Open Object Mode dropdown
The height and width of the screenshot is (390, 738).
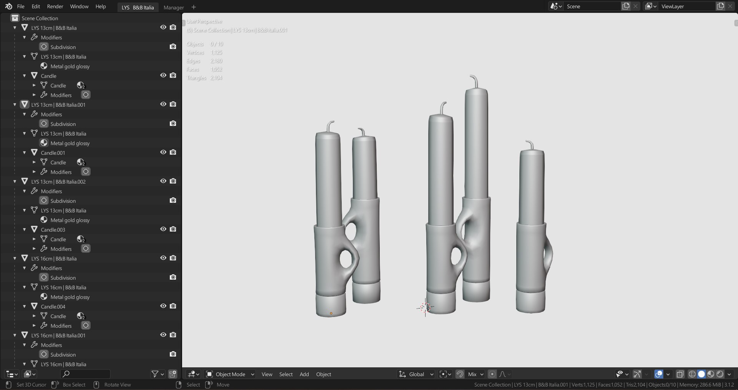(x=230, y=374)
